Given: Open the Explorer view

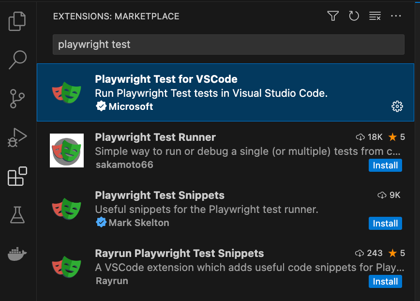Looking at the screenshot, I should point(17,21).
